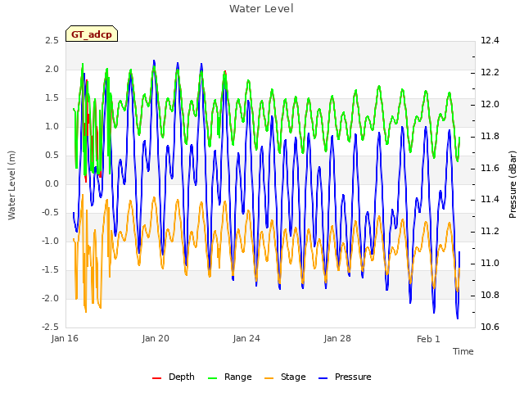Click the Jan 24 date tick
524x393 pixels.
246,338
